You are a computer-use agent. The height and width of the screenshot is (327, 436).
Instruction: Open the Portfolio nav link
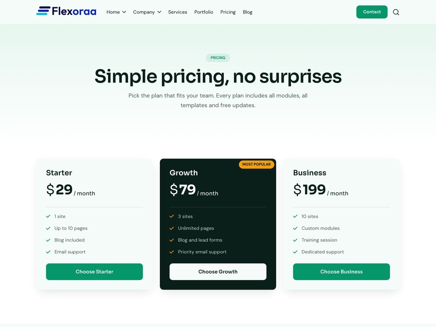(x=204, y=12)
